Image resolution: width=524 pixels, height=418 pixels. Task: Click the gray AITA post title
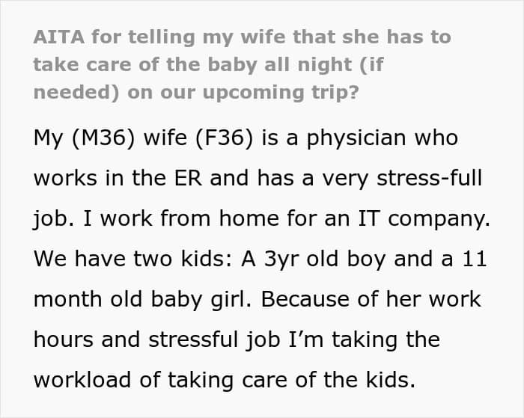(x=243, y=65)
